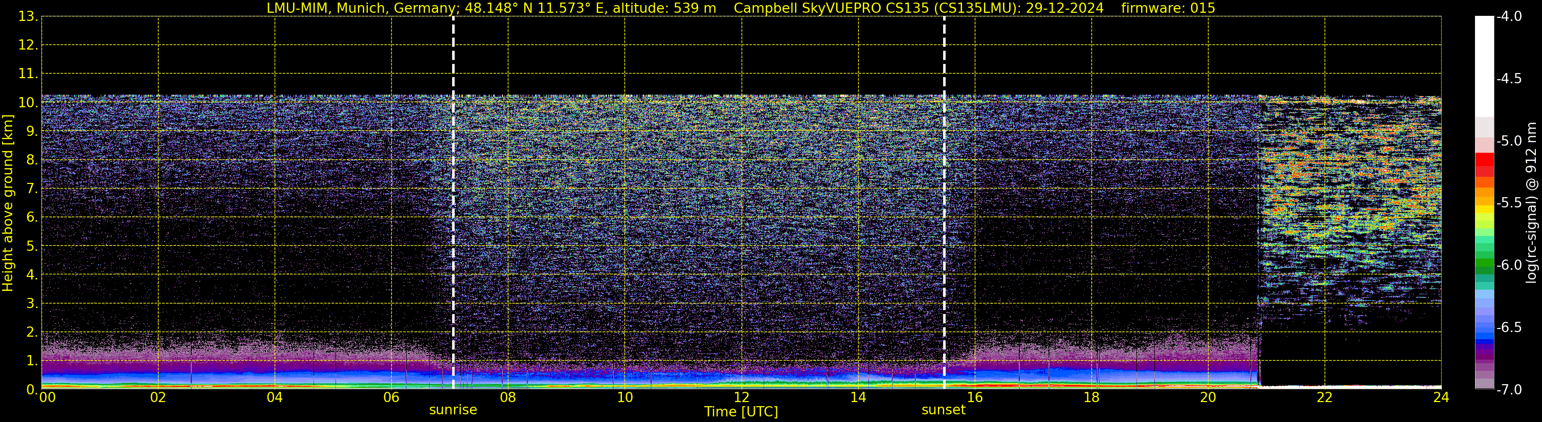Click the '2.' height tick label
This screenshot has height=422, width=1542.
[32, 333]
